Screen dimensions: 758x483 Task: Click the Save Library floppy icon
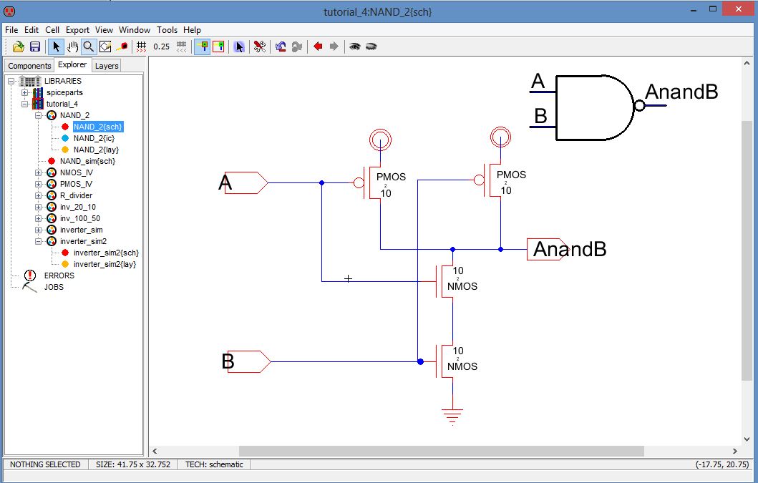click(34, 47)
